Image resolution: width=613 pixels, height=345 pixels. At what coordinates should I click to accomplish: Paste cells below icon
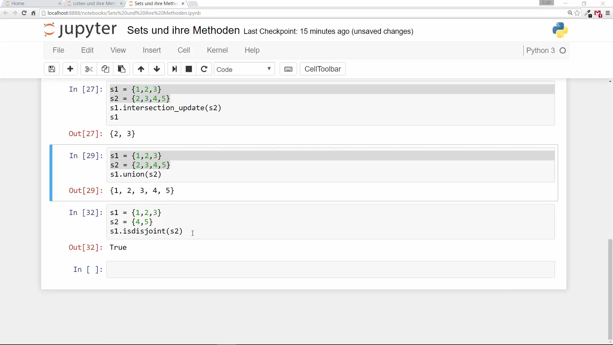121,69
